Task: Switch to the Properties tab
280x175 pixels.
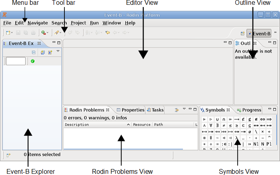Action: (130, 110)
